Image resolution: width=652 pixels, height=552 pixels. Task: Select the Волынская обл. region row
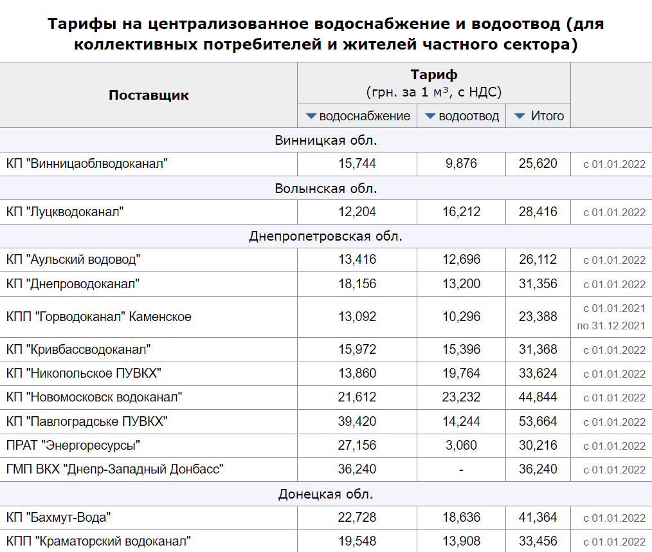coord(325,189)
